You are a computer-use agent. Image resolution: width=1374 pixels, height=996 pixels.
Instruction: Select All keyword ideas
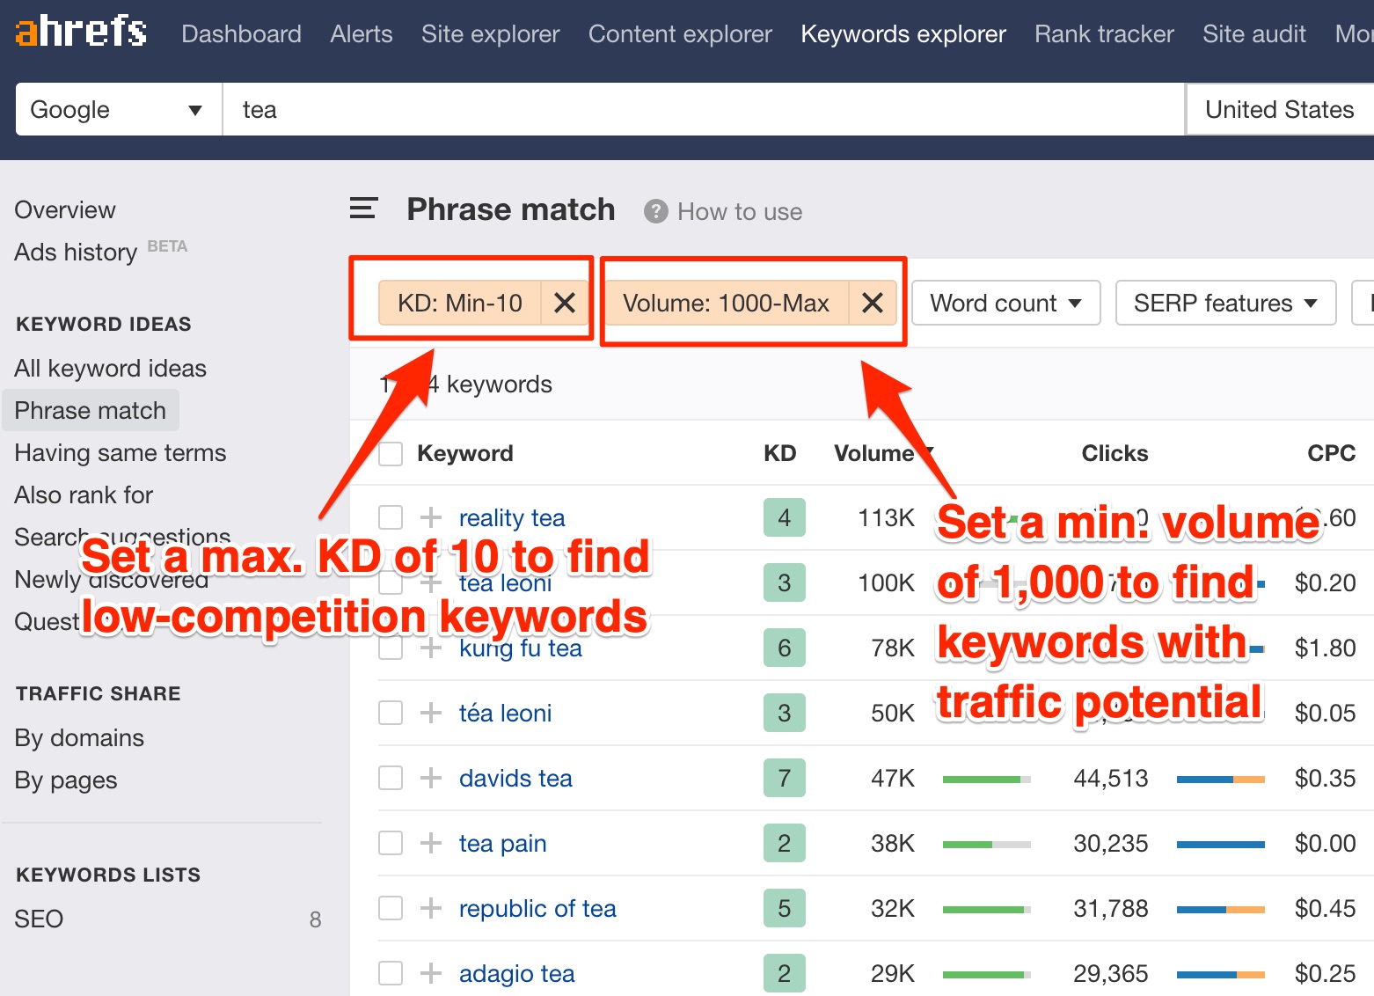(110, 368)
